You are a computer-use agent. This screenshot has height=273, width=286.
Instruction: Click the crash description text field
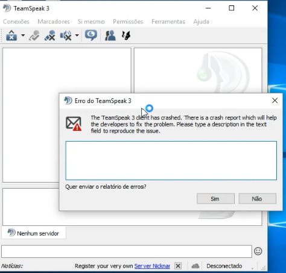[171, 160]
